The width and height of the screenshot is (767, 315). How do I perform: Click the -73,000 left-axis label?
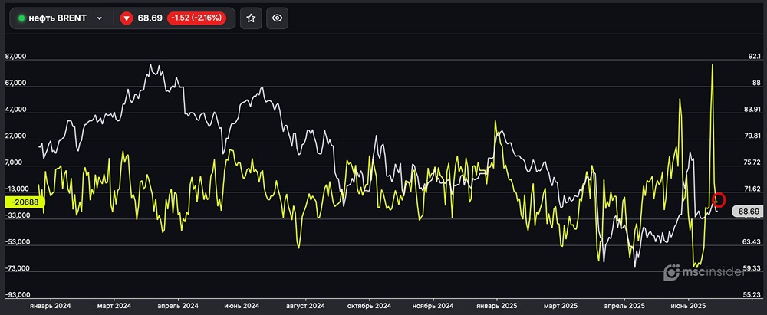tap(15, 268)
